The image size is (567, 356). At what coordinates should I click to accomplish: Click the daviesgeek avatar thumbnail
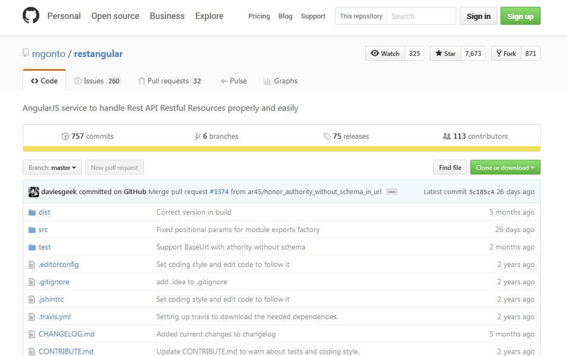pos(34,192)
